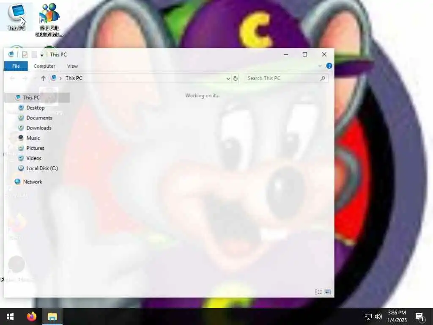Screen dimensions: 433x325
Task: Select Documents in the navigation pane
Action: [39, 118]
